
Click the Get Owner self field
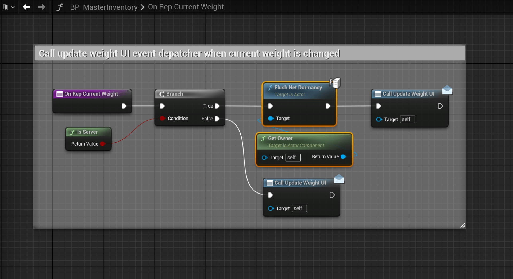(x=293, y=158)
